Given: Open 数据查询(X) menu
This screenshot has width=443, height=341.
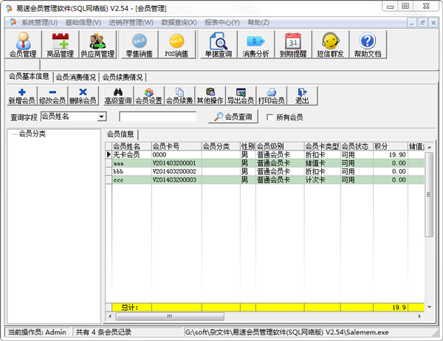Looking at the screenshot, I should 179,22.
